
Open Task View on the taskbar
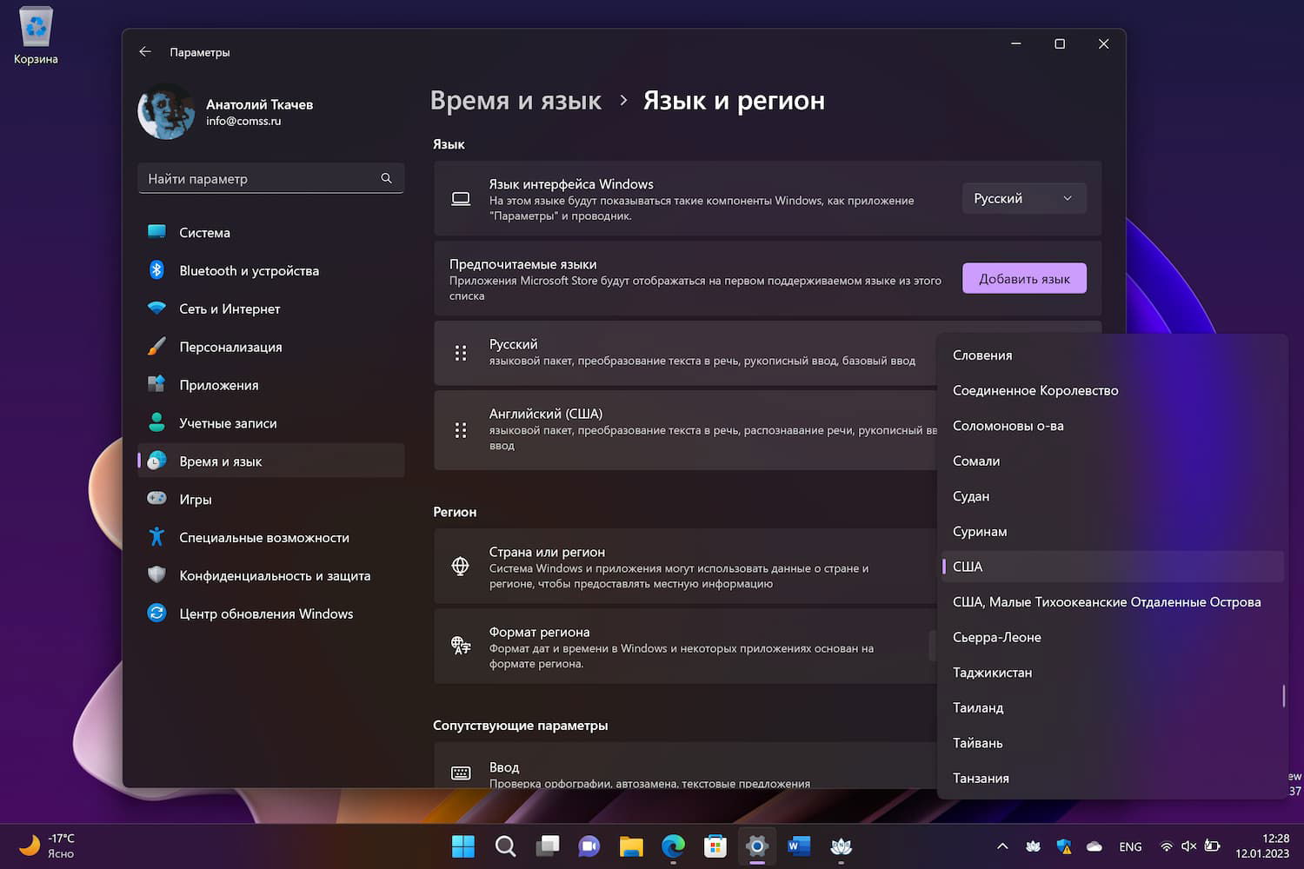[548, 846]
